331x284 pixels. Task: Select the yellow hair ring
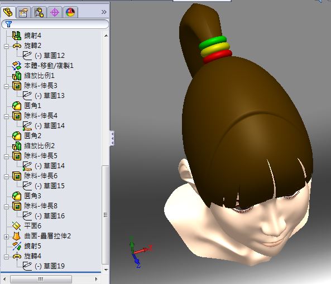(215, 49)
